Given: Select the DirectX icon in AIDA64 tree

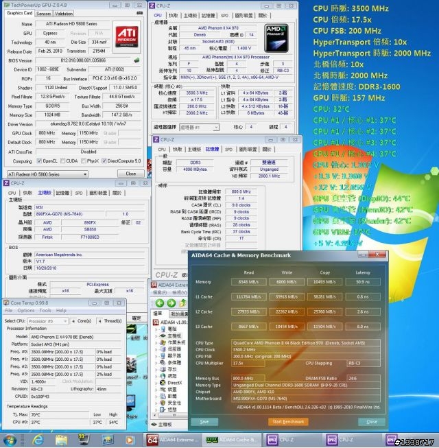Looking at the screenshot, I should pos(163,383).
